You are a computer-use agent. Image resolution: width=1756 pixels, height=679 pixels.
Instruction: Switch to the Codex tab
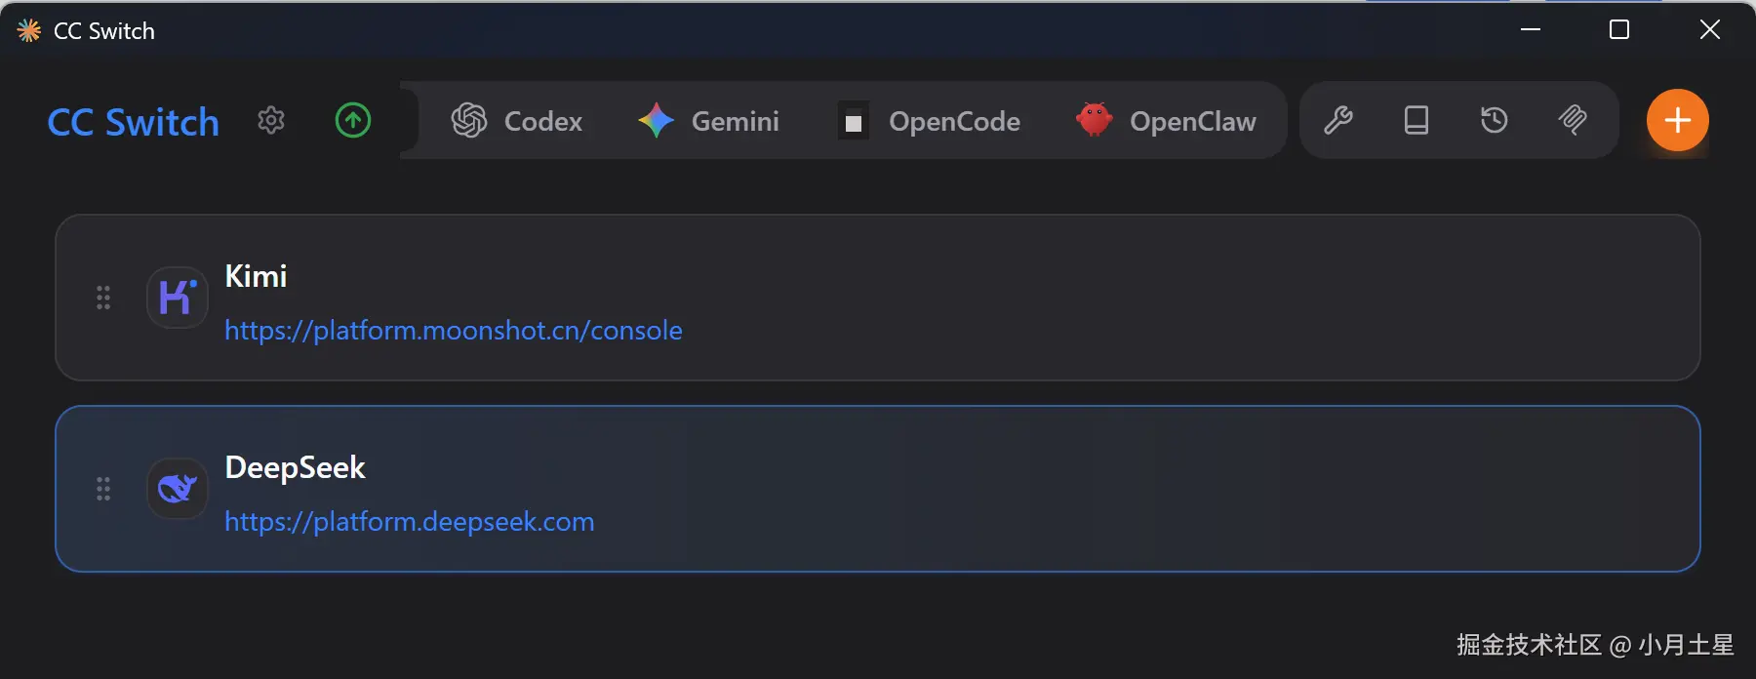pyautogui.click(x=517, y=121)
